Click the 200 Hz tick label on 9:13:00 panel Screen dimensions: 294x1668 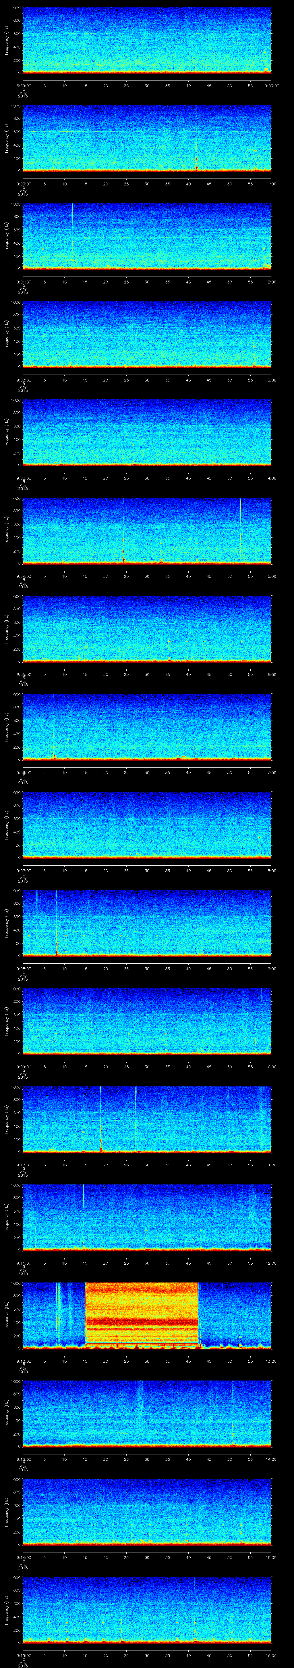17,1434
